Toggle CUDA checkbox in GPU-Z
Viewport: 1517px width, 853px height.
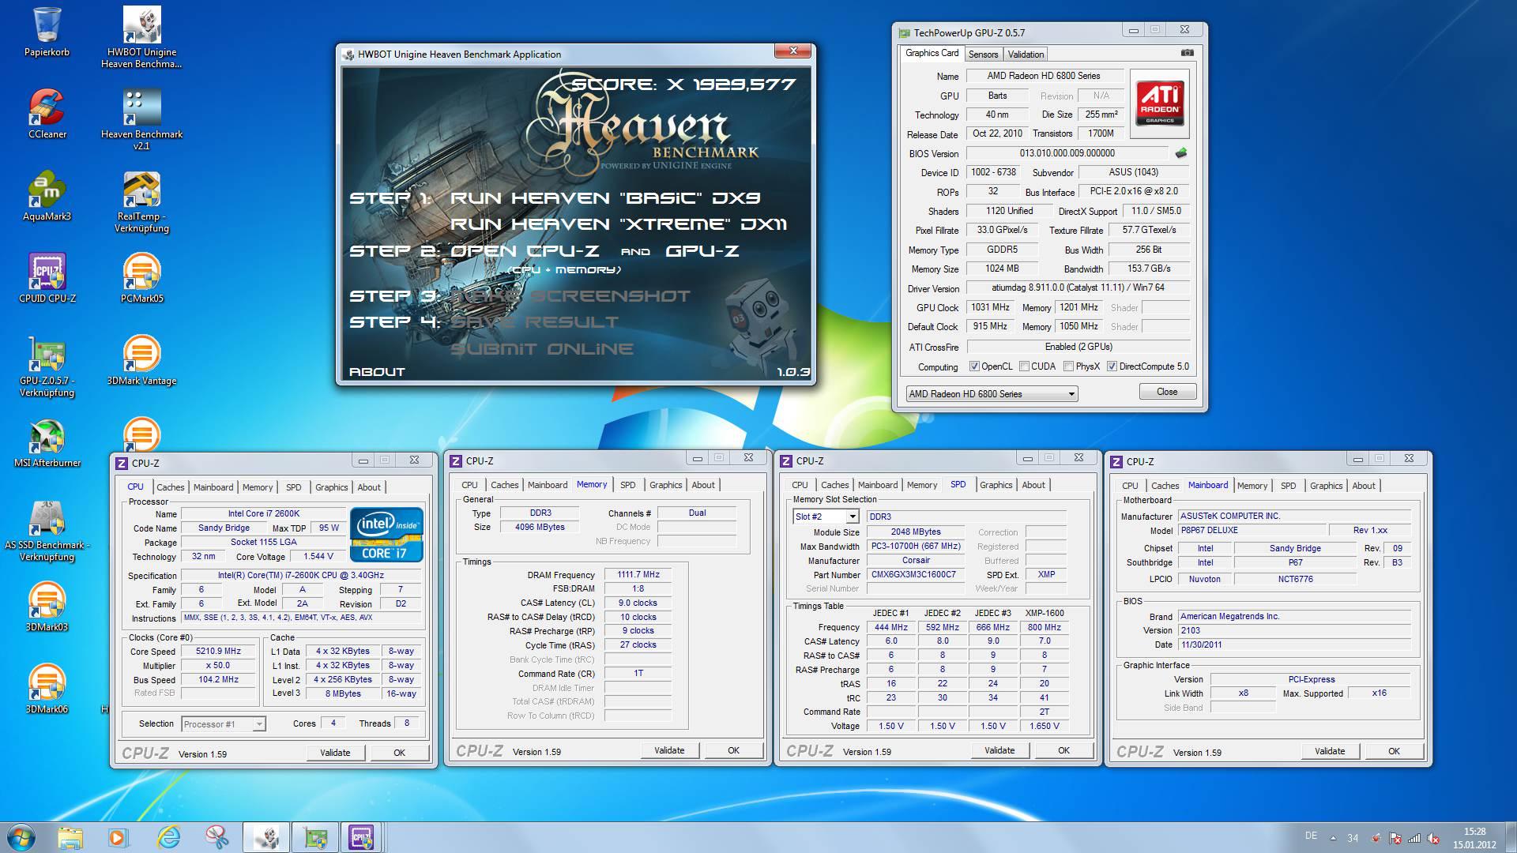click(1024, 366)
